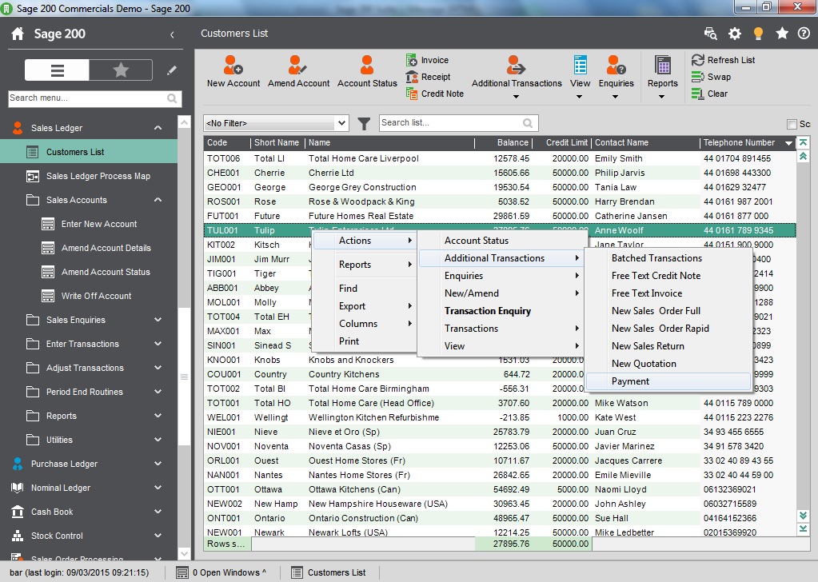Switch sidebar to favorites star view
This screenshot has width=818, height=582.
point(120,70)
